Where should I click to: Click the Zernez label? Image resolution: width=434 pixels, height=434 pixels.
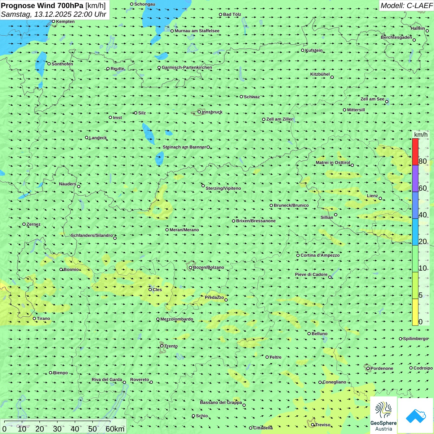point(33,224)
